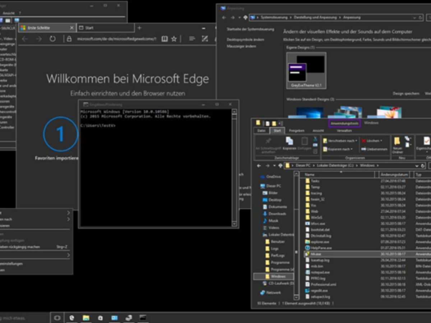Screen dimensions: 431x323
Task: Switch to the Ansicht ribbon tab
Action: point(318,131)
